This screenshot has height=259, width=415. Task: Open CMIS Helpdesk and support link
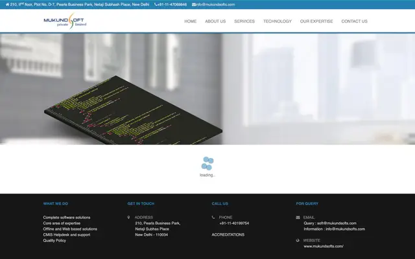coord(67,234)
